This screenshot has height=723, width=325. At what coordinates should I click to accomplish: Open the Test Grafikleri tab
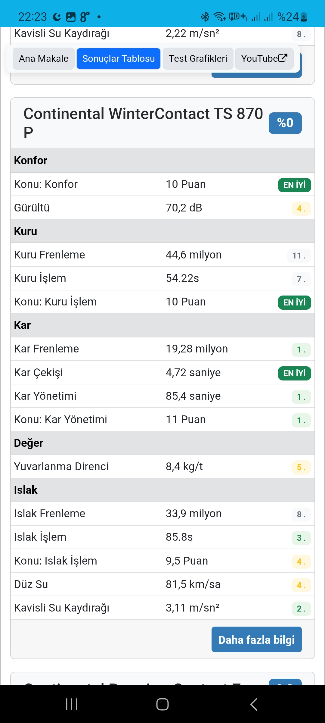click(x=198, y=58)
